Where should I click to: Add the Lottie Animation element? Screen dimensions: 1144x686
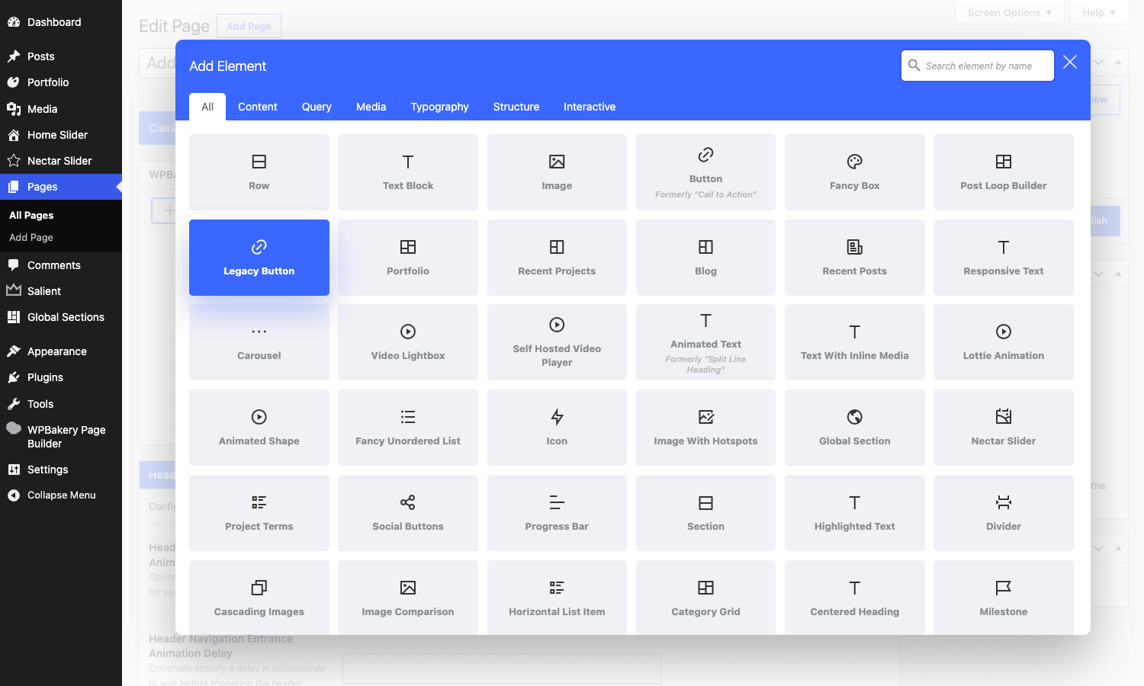pos(1004,342)
